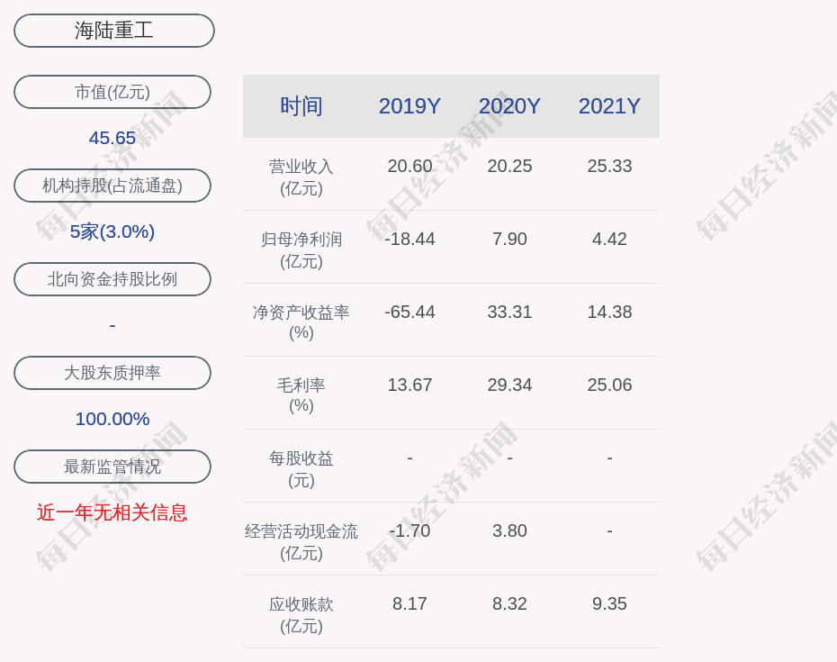Click the 100.00% pledge rate value
This screenshot has width=837, height=662.
112,419
